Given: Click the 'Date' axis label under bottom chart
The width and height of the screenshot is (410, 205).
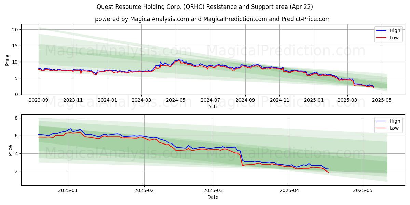Looking at the screenshot, I should [213, 197].
